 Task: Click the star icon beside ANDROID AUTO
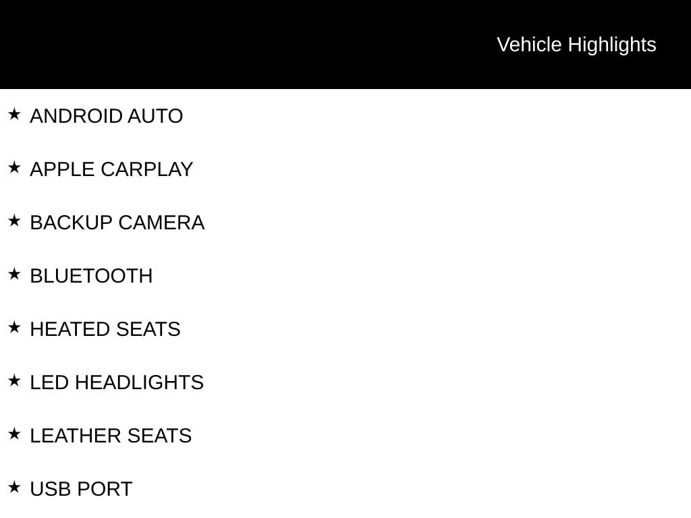(14, 114)
